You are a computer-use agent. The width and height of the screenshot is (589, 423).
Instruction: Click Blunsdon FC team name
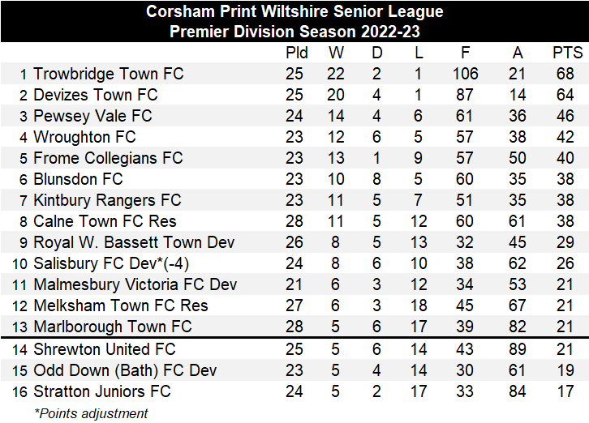coord(80,179)
